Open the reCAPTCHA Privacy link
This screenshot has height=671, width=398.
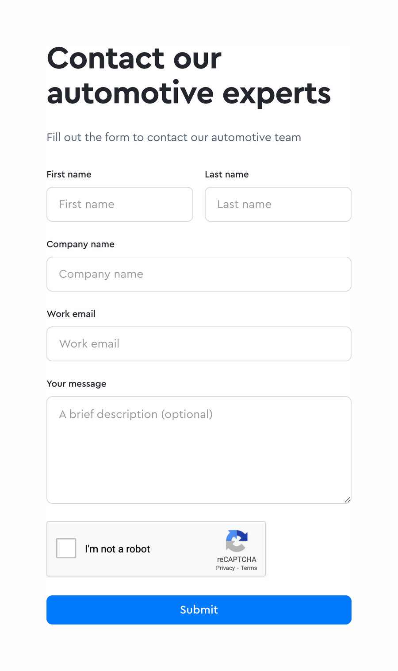[226, 568]
